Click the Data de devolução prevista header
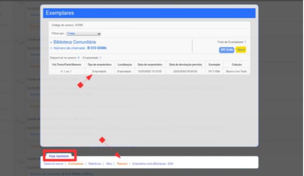304x176 pixels. (x=185, y=64)
